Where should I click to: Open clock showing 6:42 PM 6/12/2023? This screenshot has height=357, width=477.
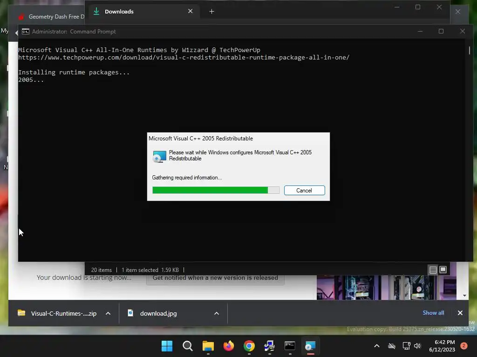click(x=442, y=346)
